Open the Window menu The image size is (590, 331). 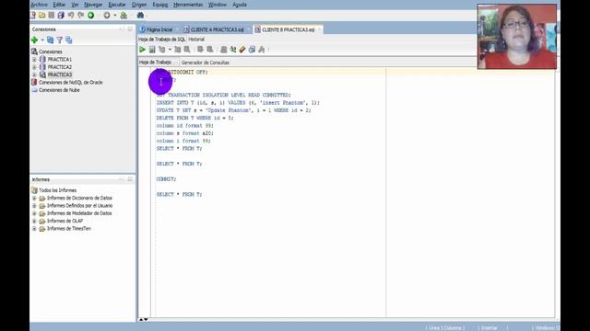tap(218, 5)
